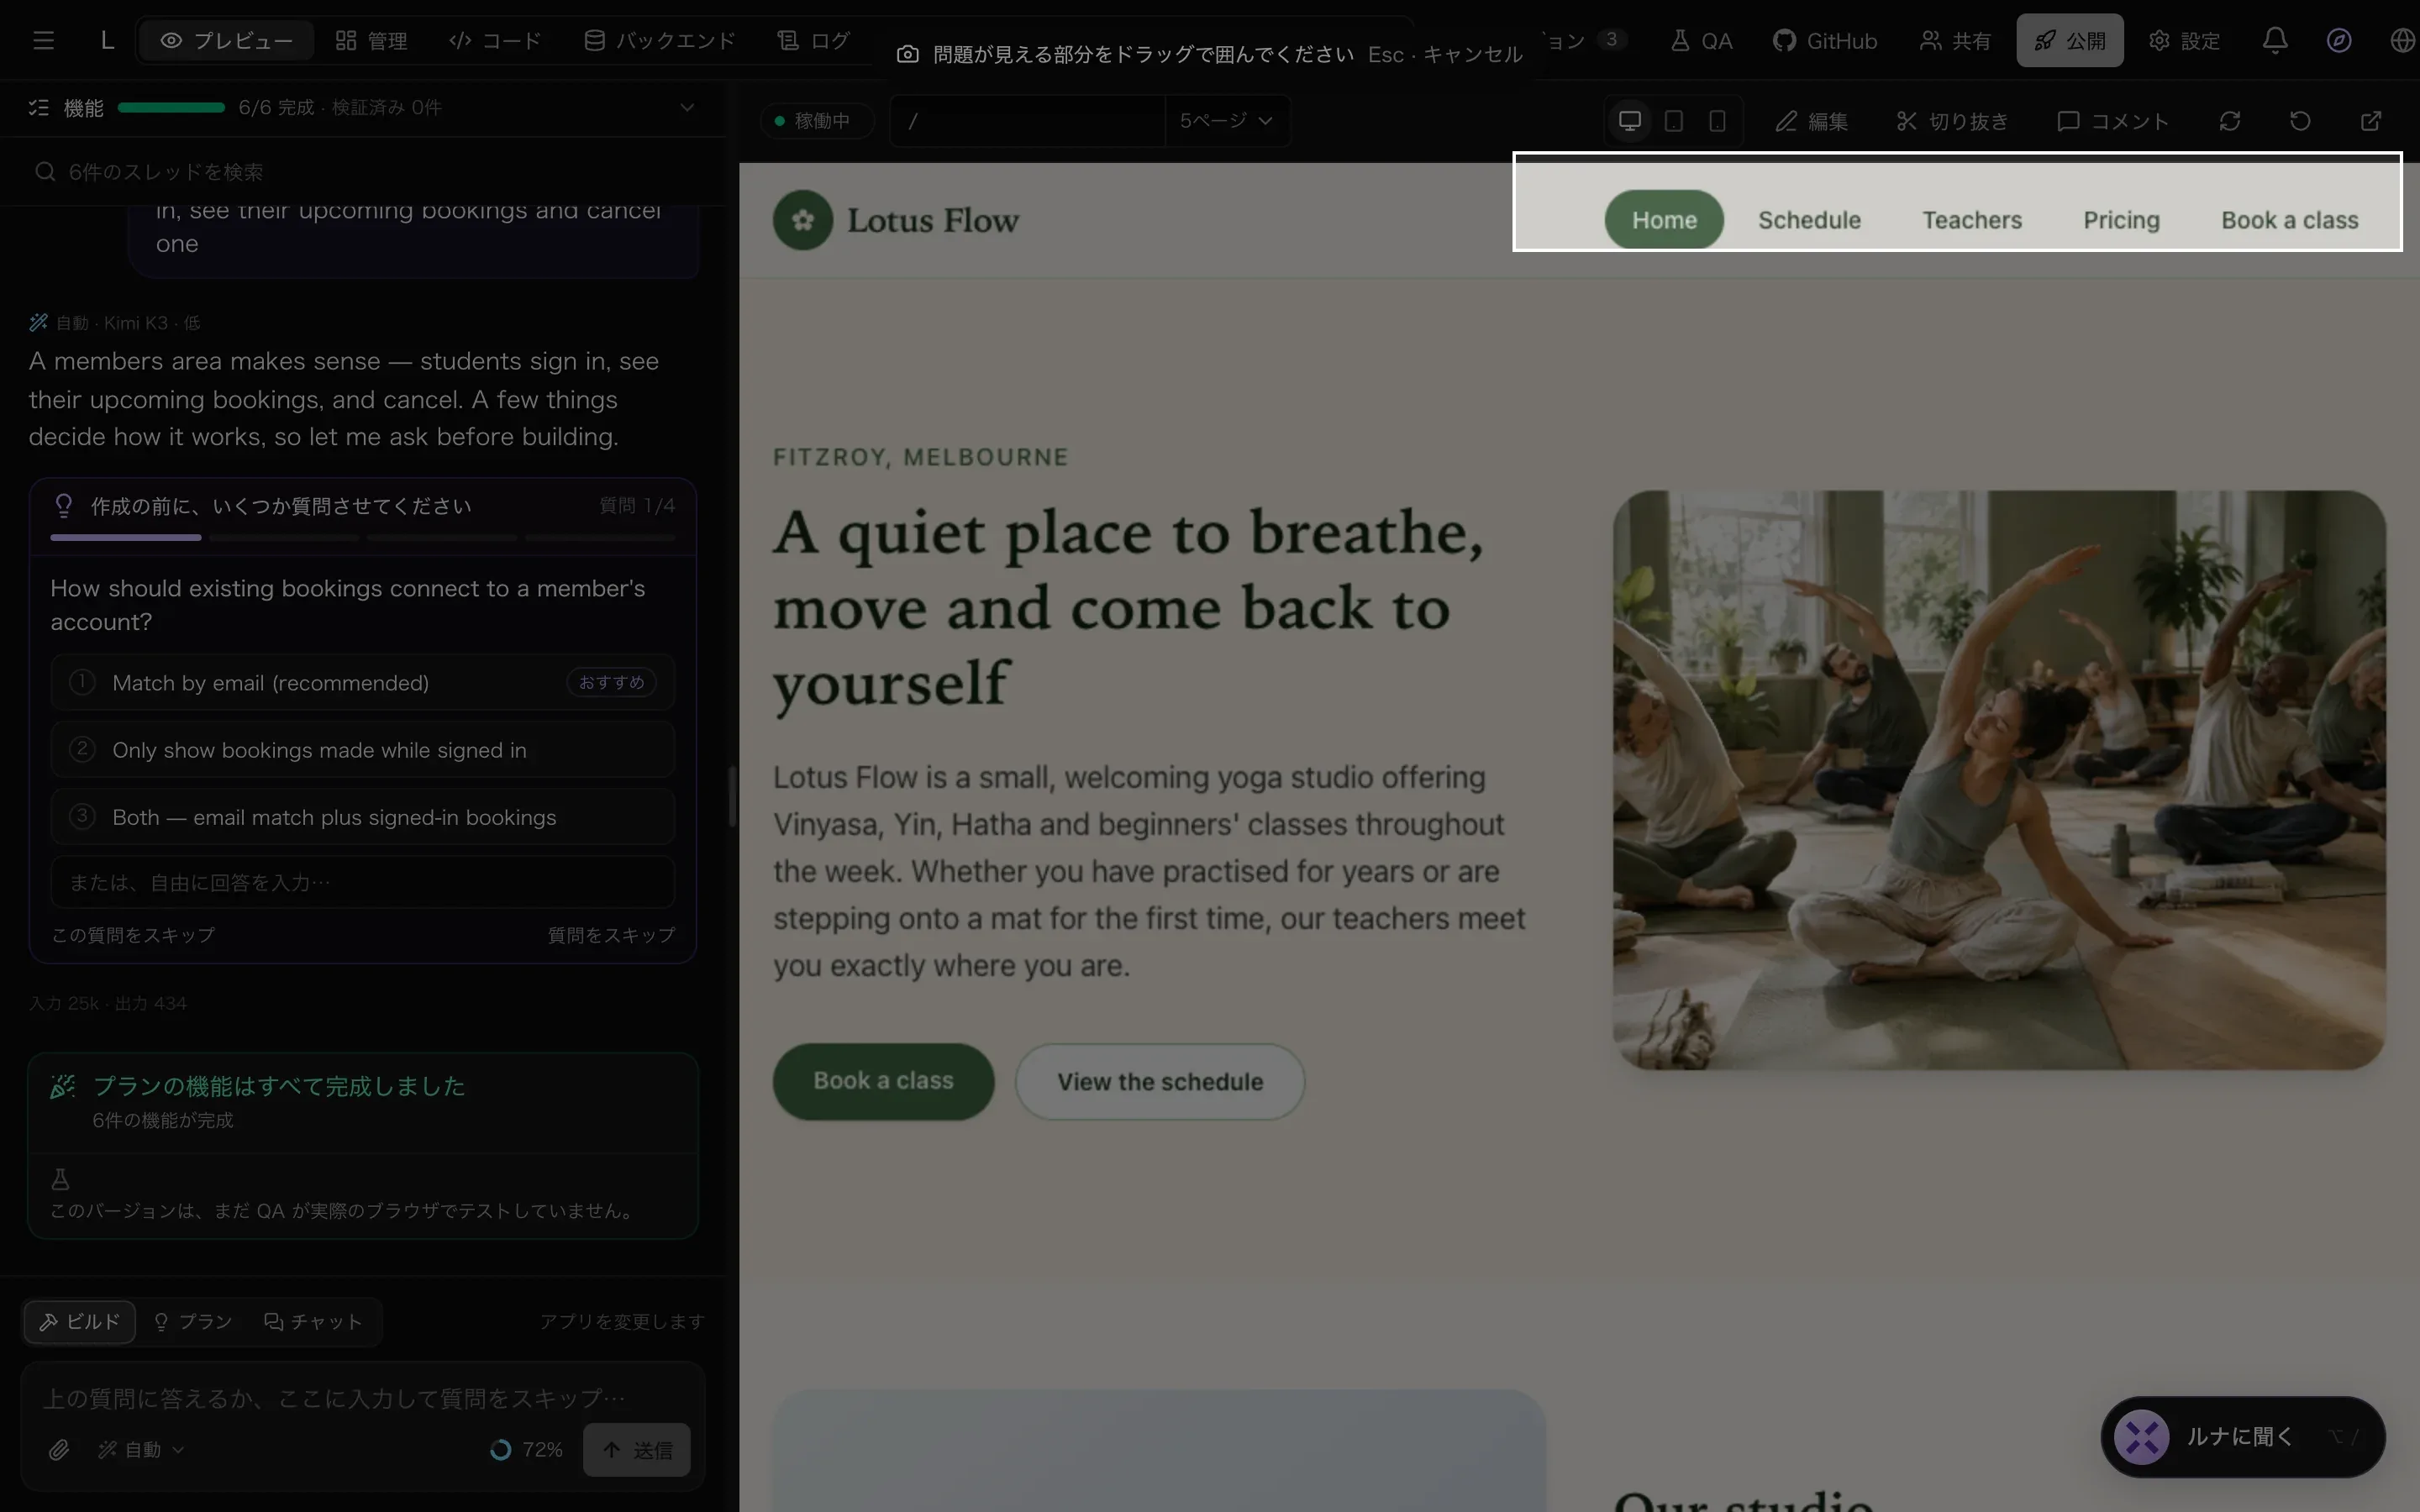Select the tablet viewport icon
The image size is (2420, 1512).
[x=1673, y=121]
